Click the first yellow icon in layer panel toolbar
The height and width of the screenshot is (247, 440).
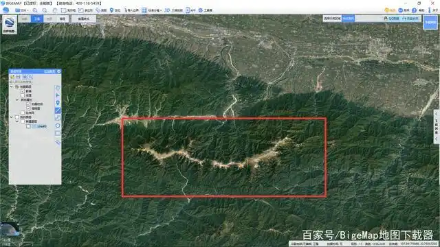coord(12,77)
